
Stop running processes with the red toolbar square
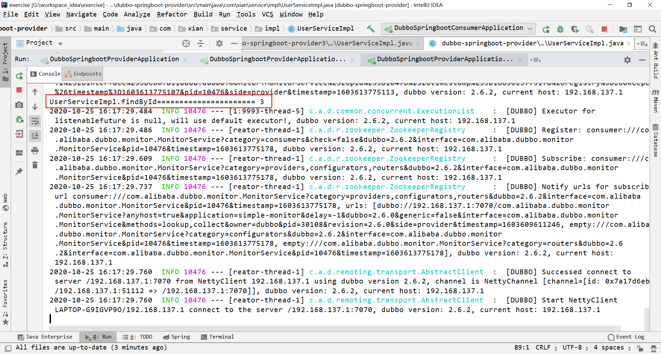pos(604,29)
